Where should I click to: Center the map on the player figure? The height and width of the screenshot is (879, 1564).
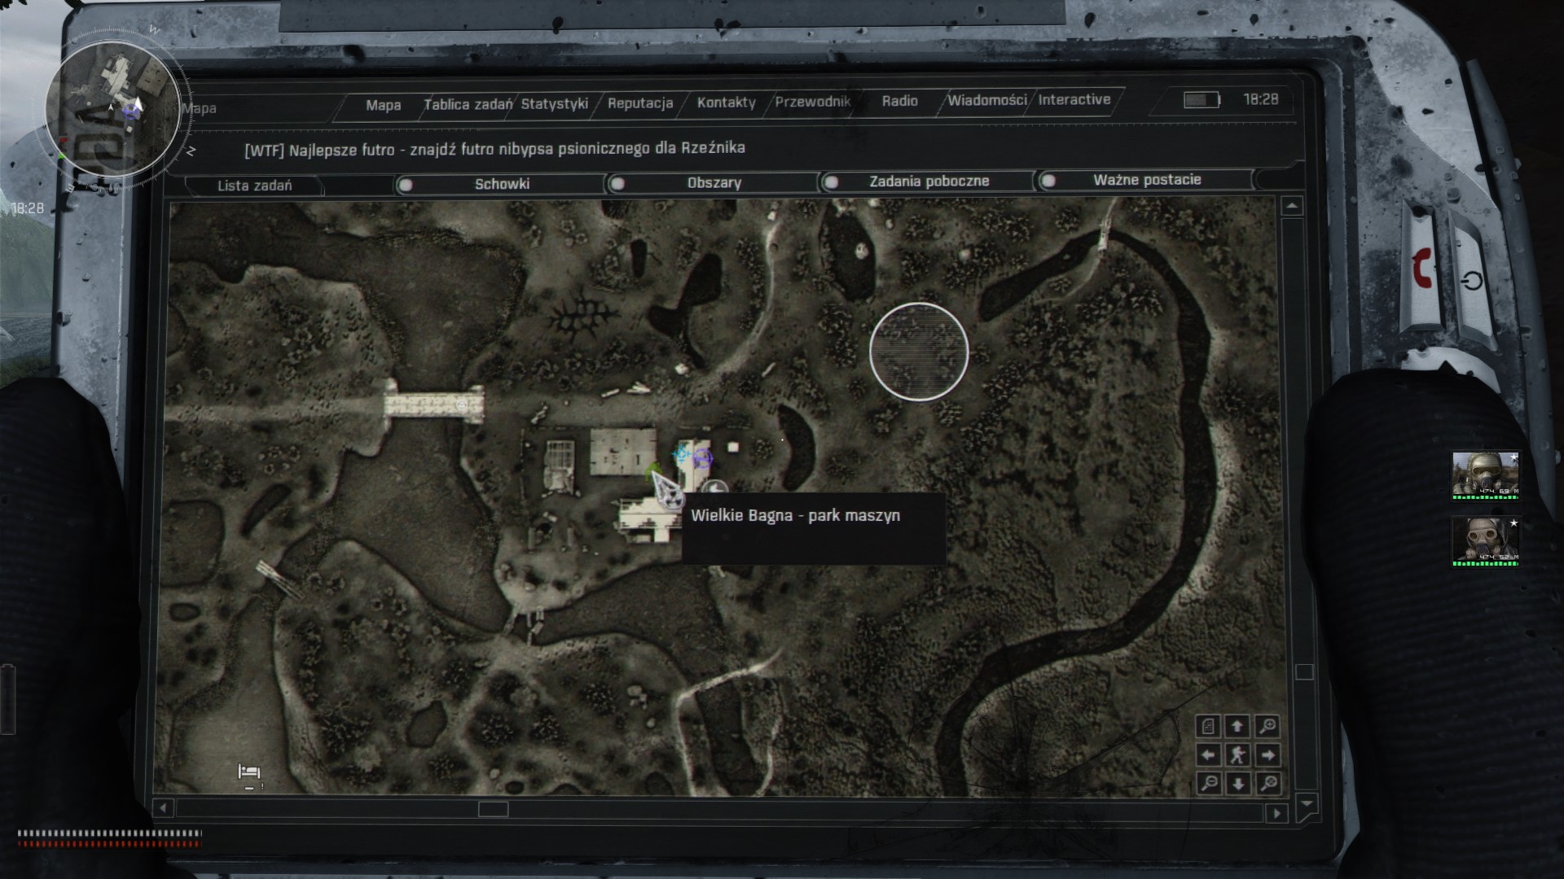(x=1237, y=754)
